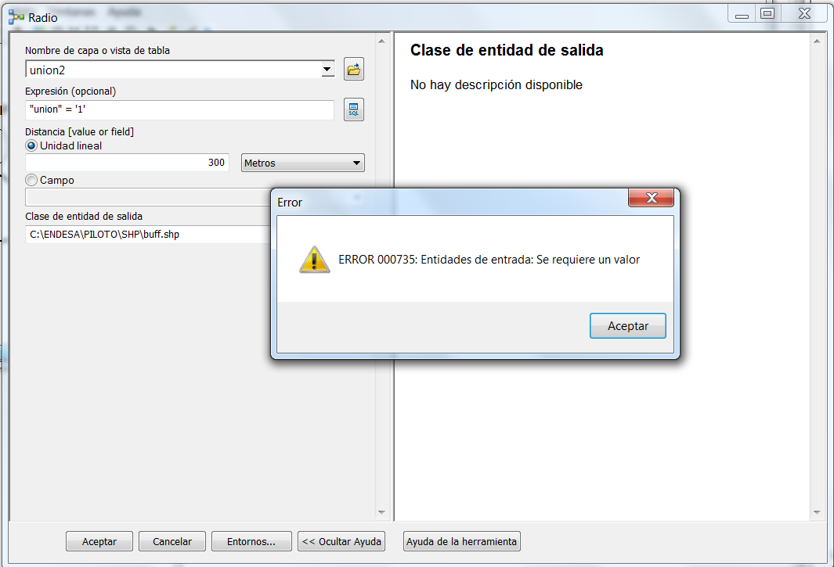Close the Radio tool window
Viewport: 834px width, 567px height.
804,14
